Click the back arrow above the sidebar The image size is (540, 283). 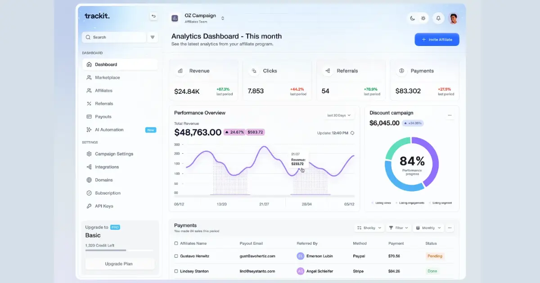[x=153, y=16]
